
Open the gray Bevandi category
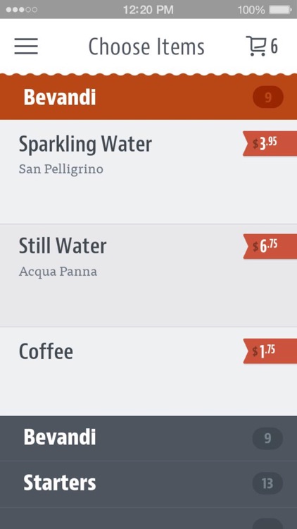point(148,438)
